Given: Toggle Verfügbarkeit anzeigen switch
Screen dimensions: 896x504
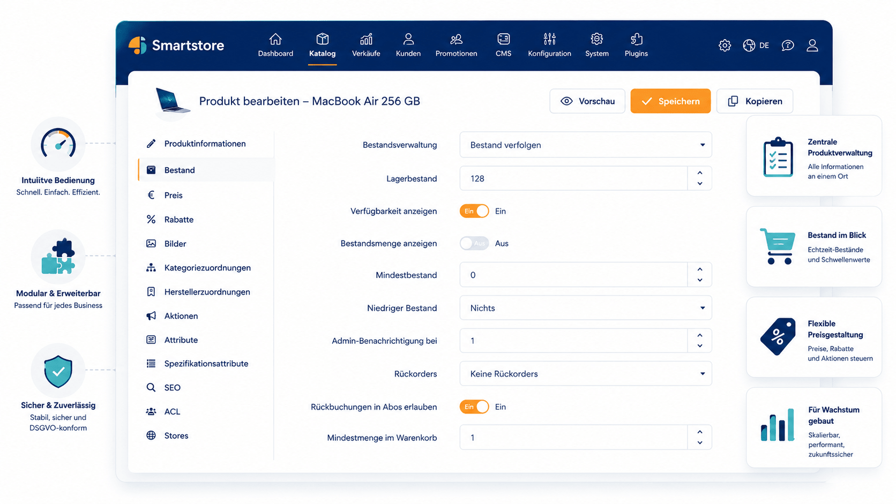Looking at the screenshot, I should (x=474, y=211).
